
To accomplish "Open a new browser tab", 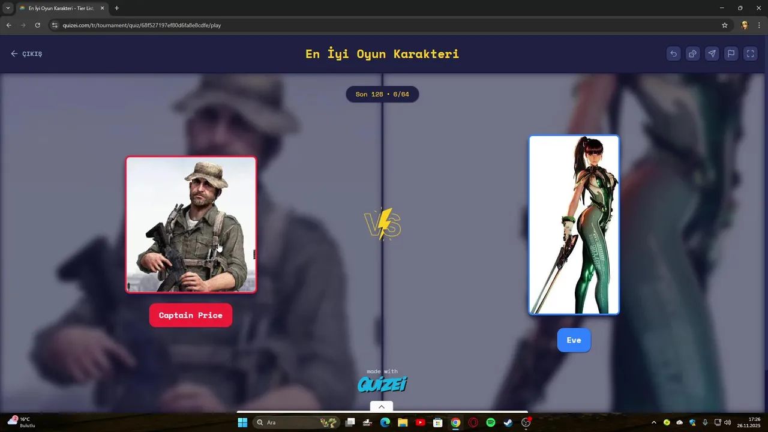I will (x=116, y=8).
